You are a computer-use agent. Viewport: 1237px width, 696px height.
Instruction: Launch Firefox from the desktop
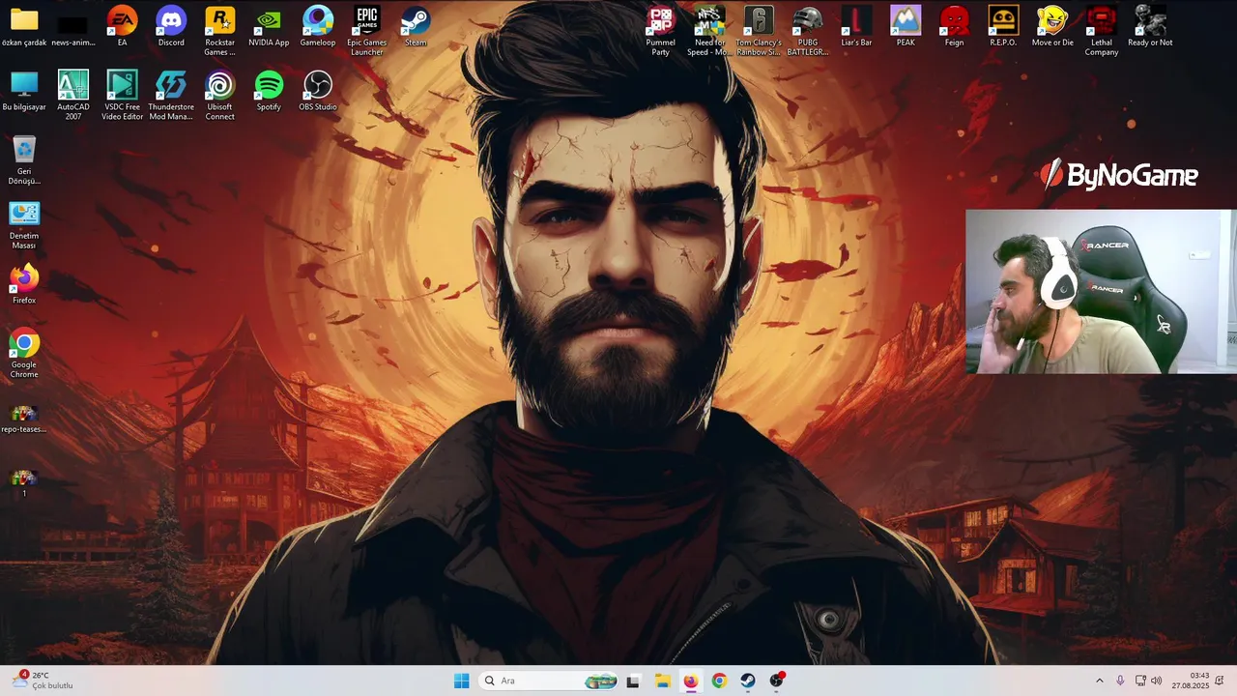pos(24,285)
